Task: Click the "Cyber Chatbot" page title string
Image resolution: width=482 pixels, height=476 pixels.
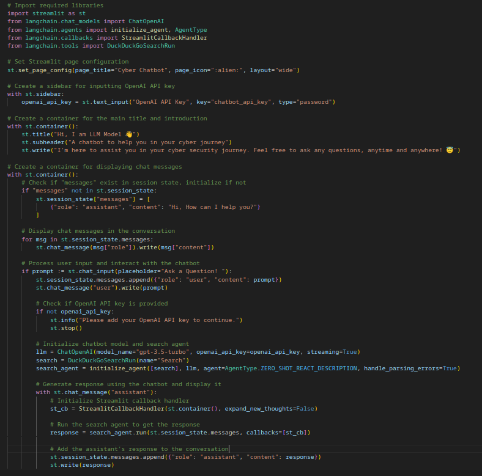Action: (141, 70)
